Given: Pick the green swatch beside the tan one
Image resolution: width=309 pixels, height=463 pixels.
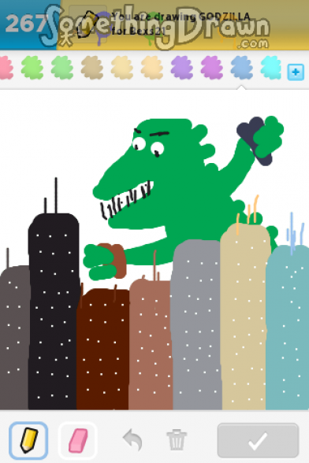Looking at the screenshot, I should [x=62, y=68].
